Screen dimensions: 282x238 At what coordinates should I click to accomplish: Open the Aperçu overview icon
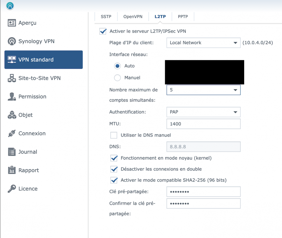[12, 23]
